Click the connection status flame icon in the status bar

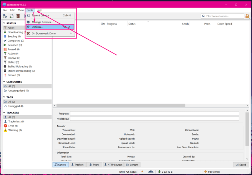(x=142, y=172)
